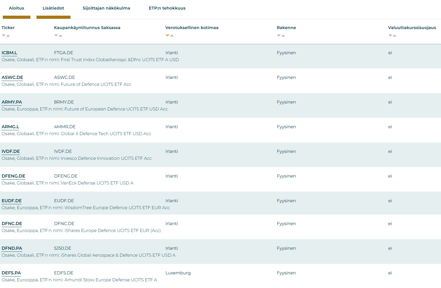The image size is (441, 288).
Task: Switch to the Aloitus tab
Action: tap(16, 8)
